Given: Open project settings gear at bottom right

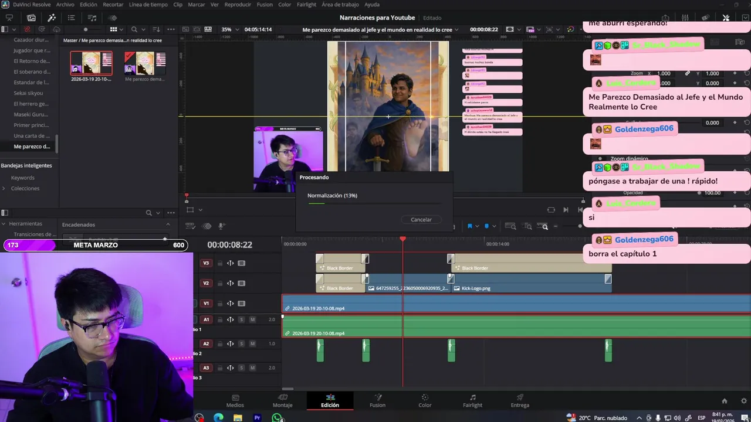Looking at the screenshot, I should tap(744, 401).
